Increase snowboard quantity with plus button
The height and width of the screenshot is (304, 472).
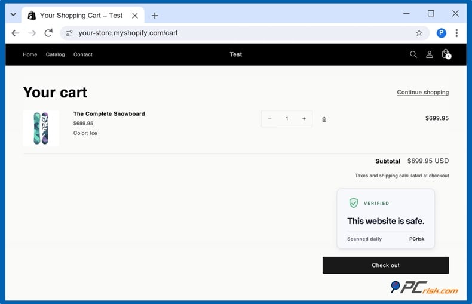click(x=304, y=119)
